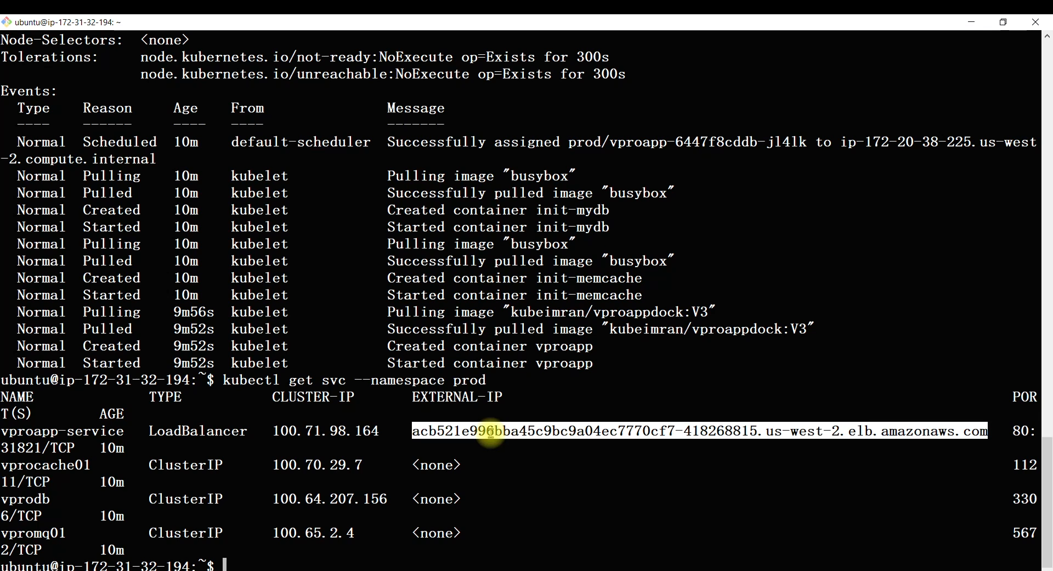Click the scrollbar up arrow
1053x571 pixels.
(1047, 36)
